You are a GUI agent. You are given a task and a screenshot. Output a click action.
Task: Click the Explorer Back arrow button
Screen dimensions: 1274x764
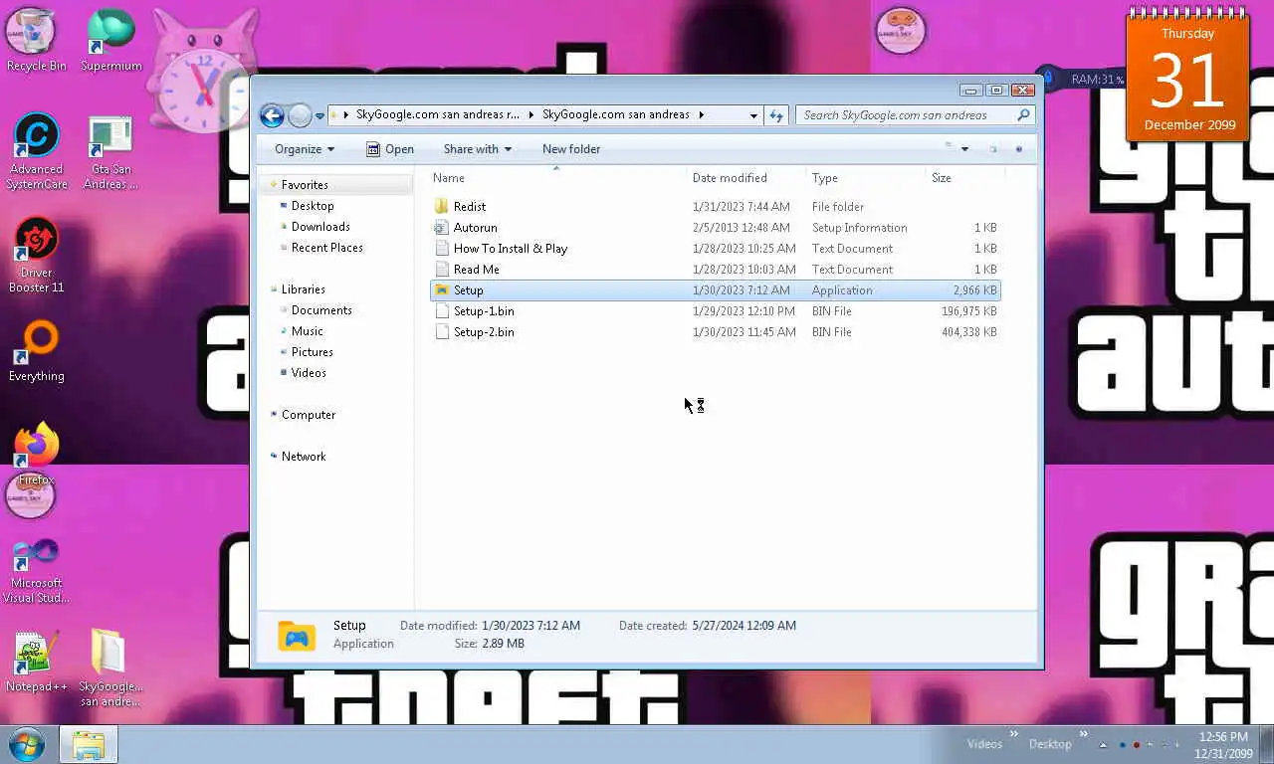pyautogui.click(x=272, y=115)
